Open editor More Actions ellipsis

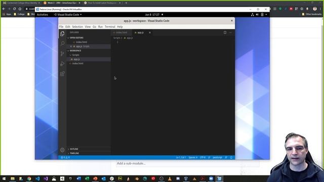tap(231, 32)
